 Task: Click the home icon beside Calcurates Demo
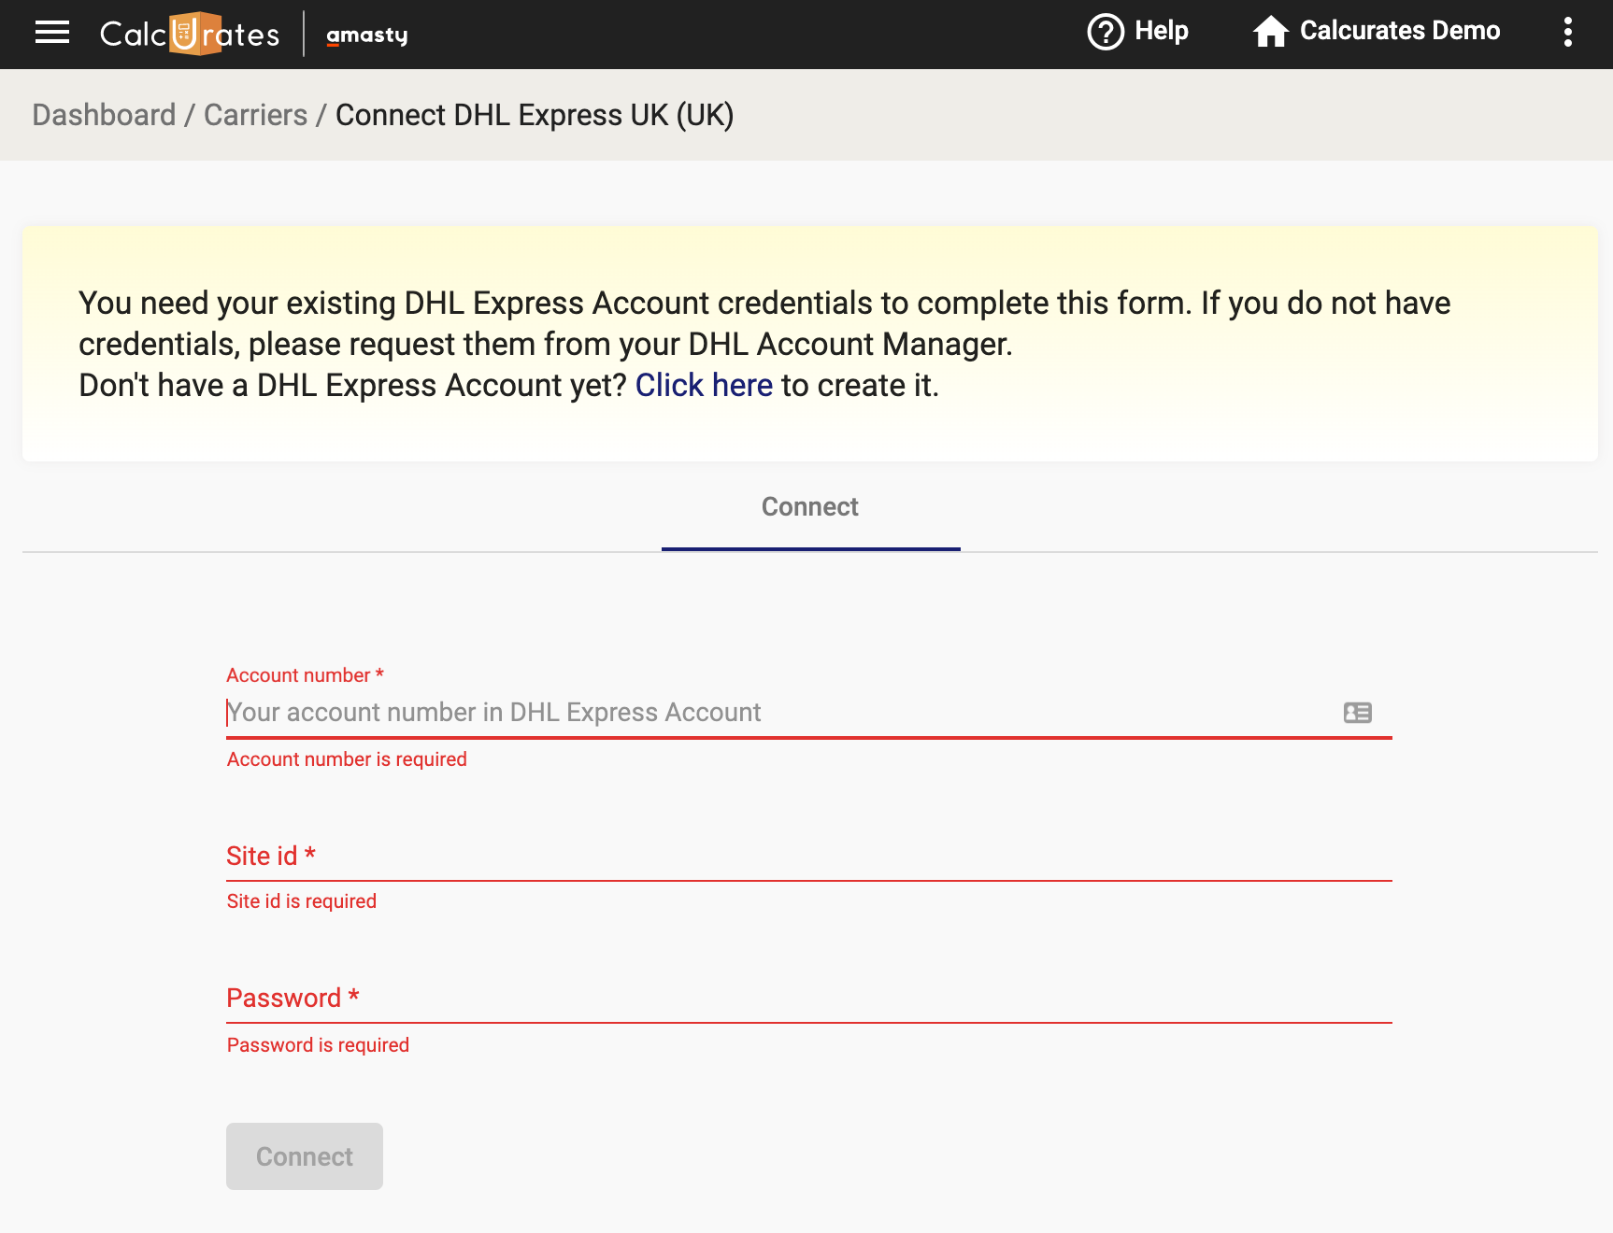[x=1271, y=31]
